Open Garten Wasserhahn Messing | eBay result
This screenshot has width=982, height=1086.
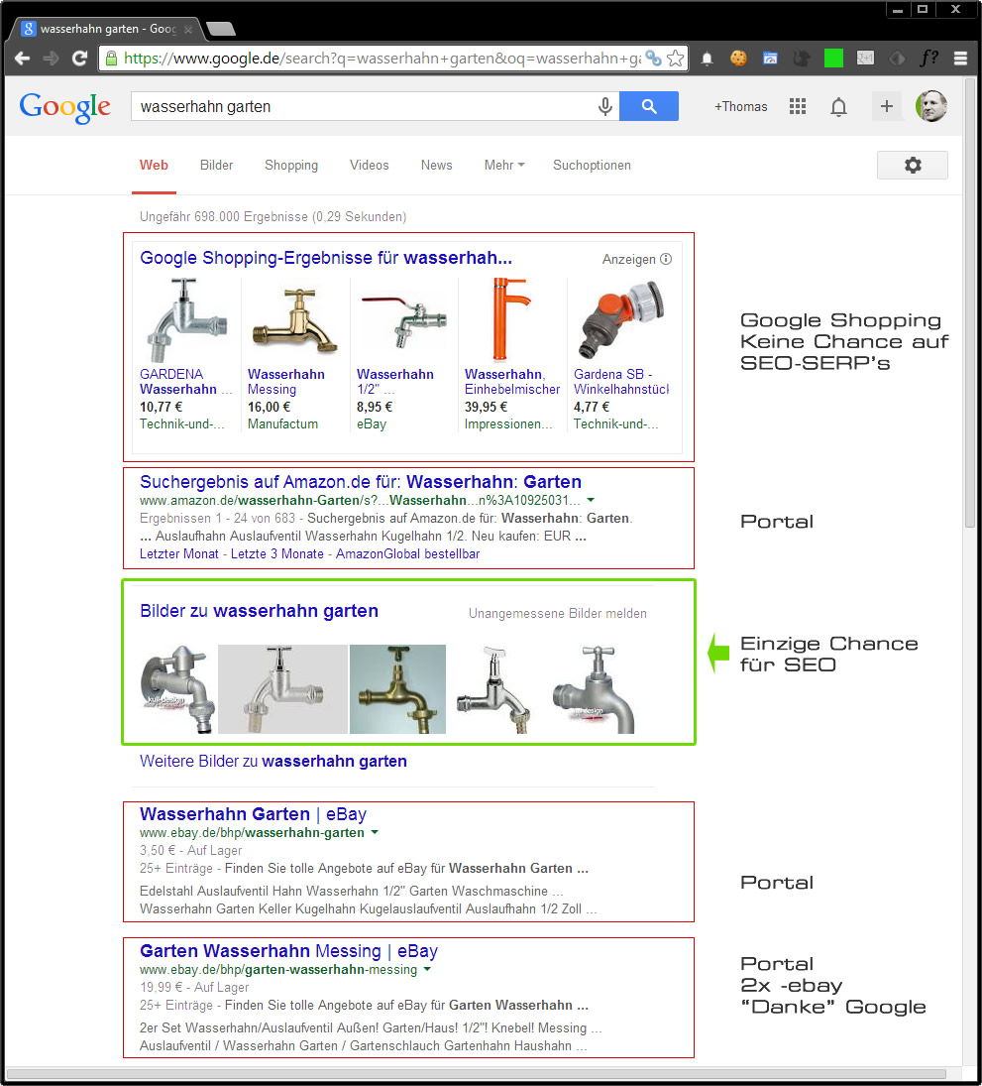click(x=288, y=951)
